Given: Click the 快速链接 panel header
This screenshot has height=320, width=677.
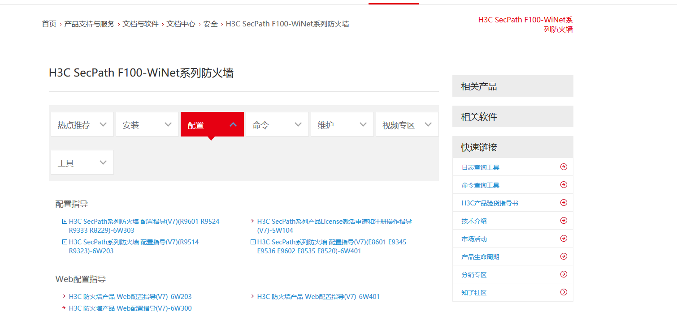Looking at the screenshot, I should click(x=513, y=147).
